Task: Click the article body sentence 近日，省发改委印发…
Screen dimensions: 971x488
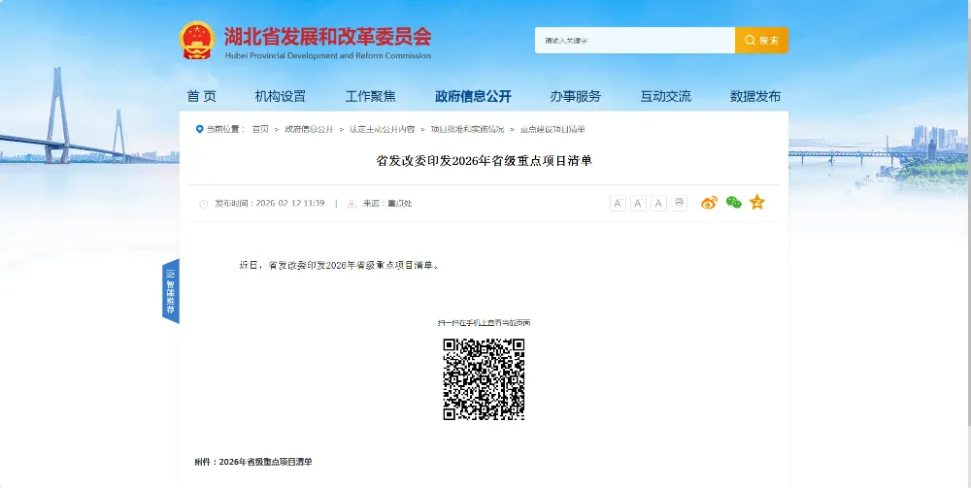Action: coord(339,265)
